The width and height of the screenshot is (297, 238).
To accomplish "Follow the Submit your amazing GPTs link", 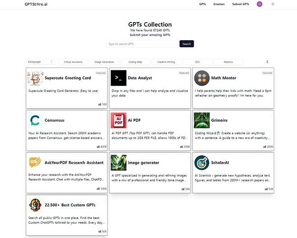I will point(150,35).
